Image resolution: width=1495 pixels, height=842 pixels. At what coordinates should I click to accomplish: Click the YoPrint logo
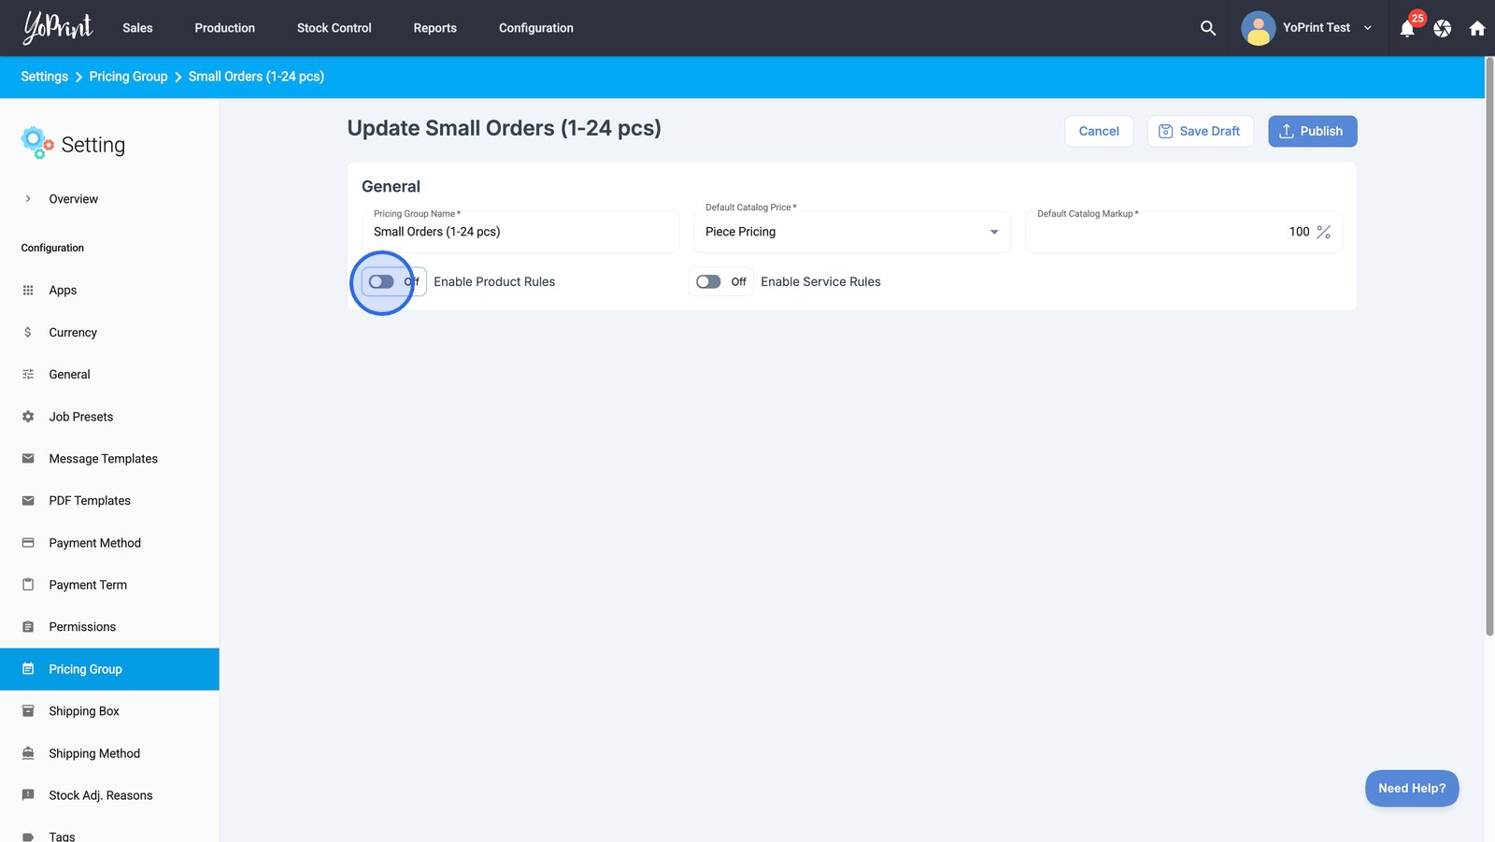58,27
